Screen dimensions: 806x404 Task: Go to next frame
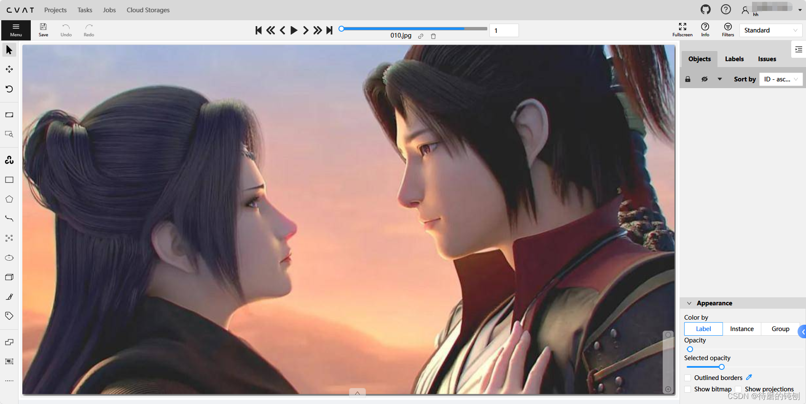click(306, 30)
